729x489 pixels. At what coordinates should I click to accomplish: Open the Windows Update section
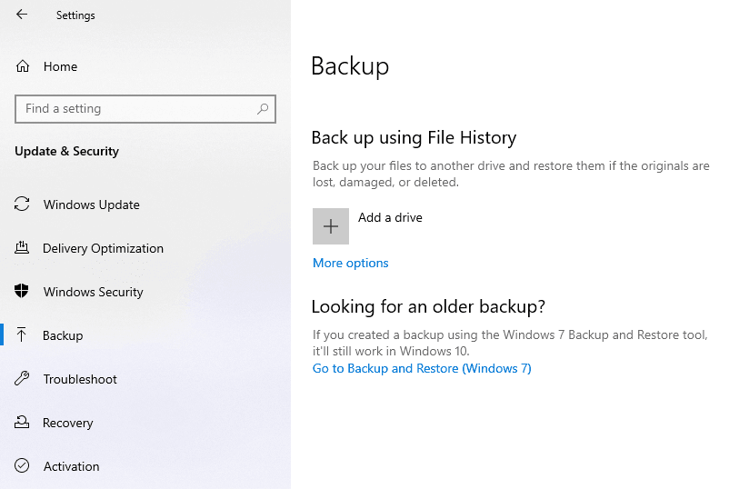[x=92, y=205]
